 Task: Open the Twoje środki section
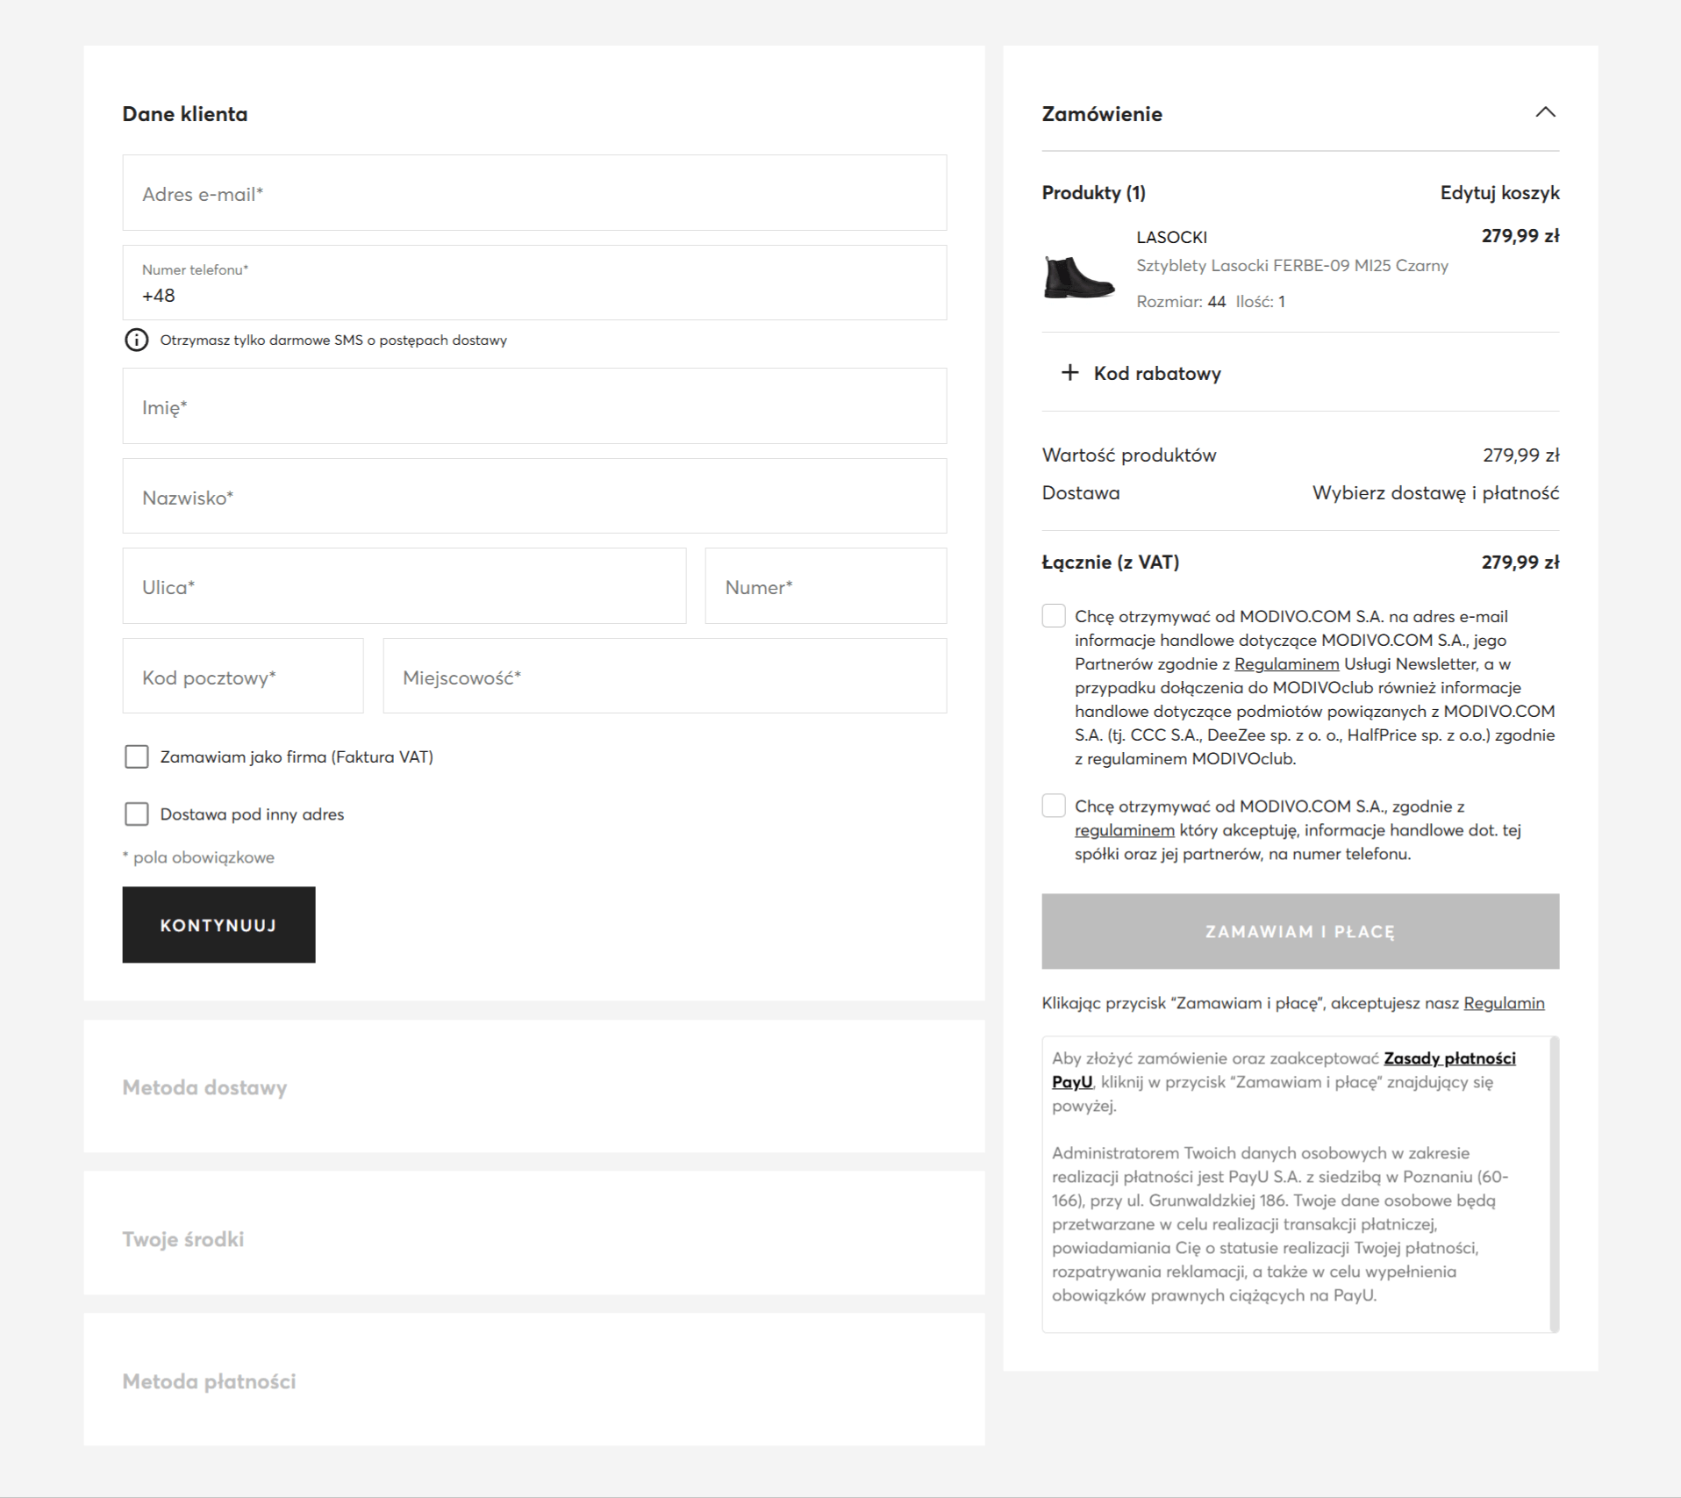point(183,1239)
